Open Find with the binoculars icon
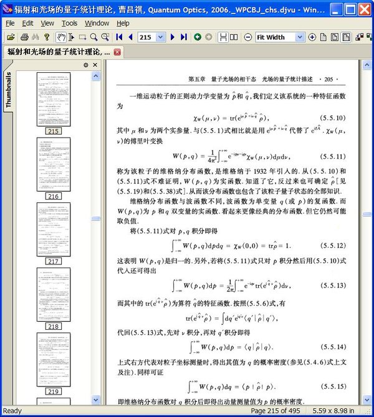This screenshot has height=417, width=374. point(36,37)
